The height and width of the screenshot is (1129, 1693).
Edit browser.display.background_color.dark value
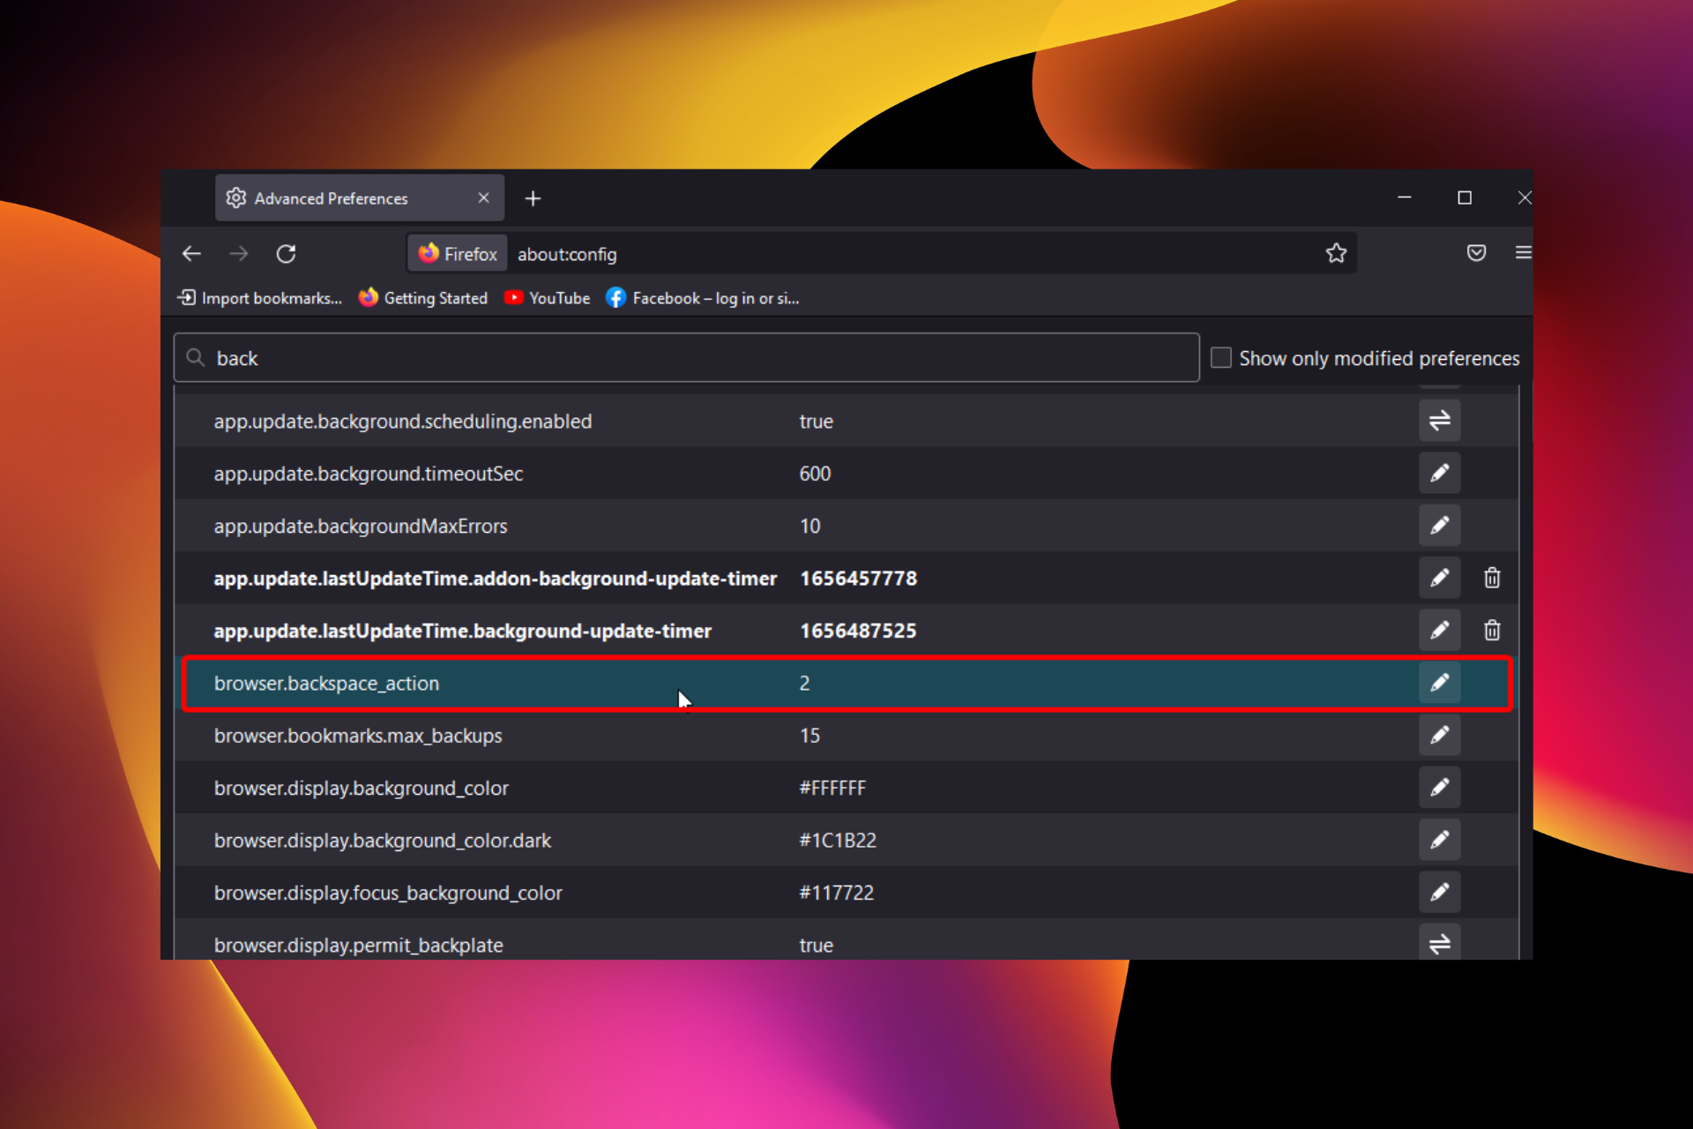1439,840
